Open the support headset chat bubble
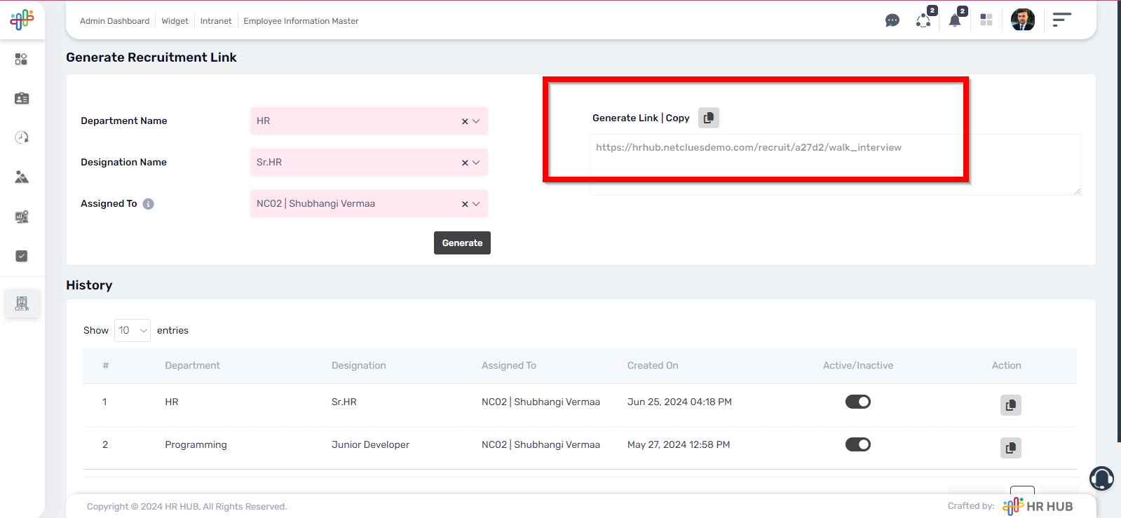 1101,479
